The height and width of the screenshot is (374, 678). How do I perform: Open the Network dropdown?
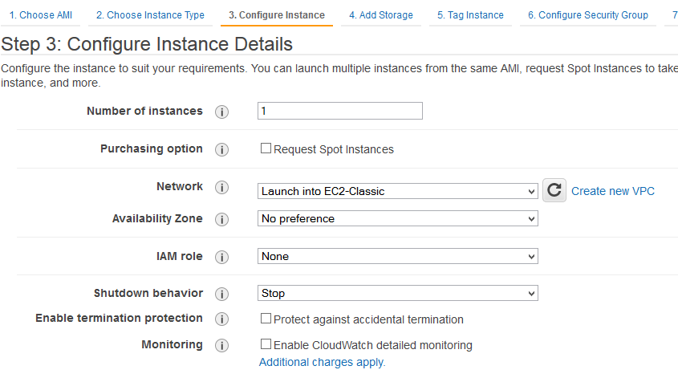coord(398,191)
